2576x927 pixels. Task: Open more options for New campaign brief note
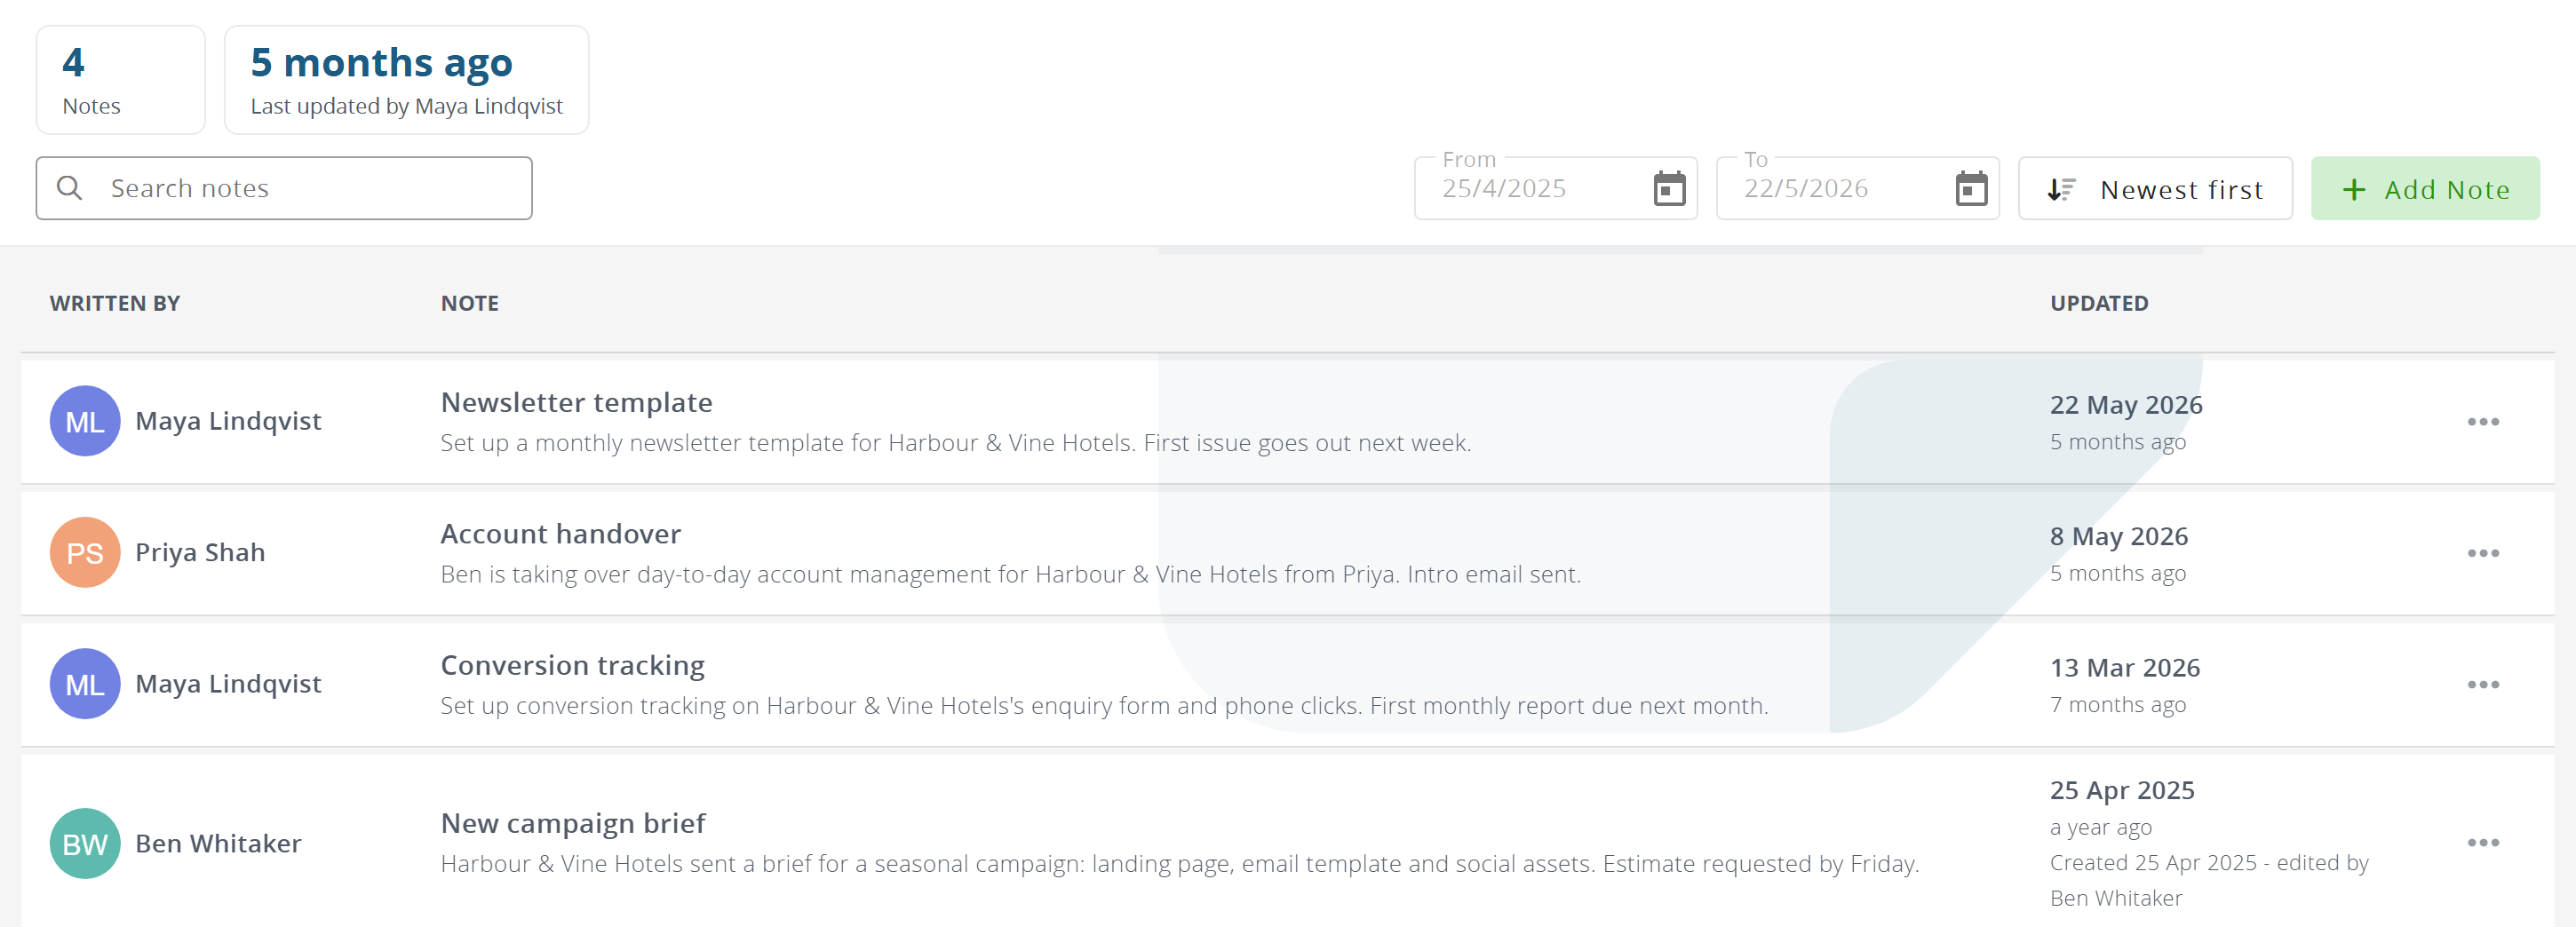[x=2483, y=843]
